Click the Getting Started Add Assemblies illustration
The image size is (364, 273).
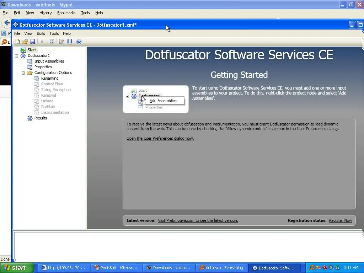[156, 99]
